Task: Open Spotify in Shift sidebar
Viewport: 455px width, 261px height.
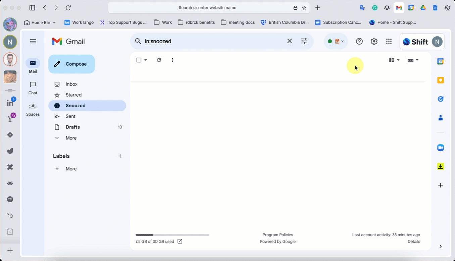Action: 10,199
